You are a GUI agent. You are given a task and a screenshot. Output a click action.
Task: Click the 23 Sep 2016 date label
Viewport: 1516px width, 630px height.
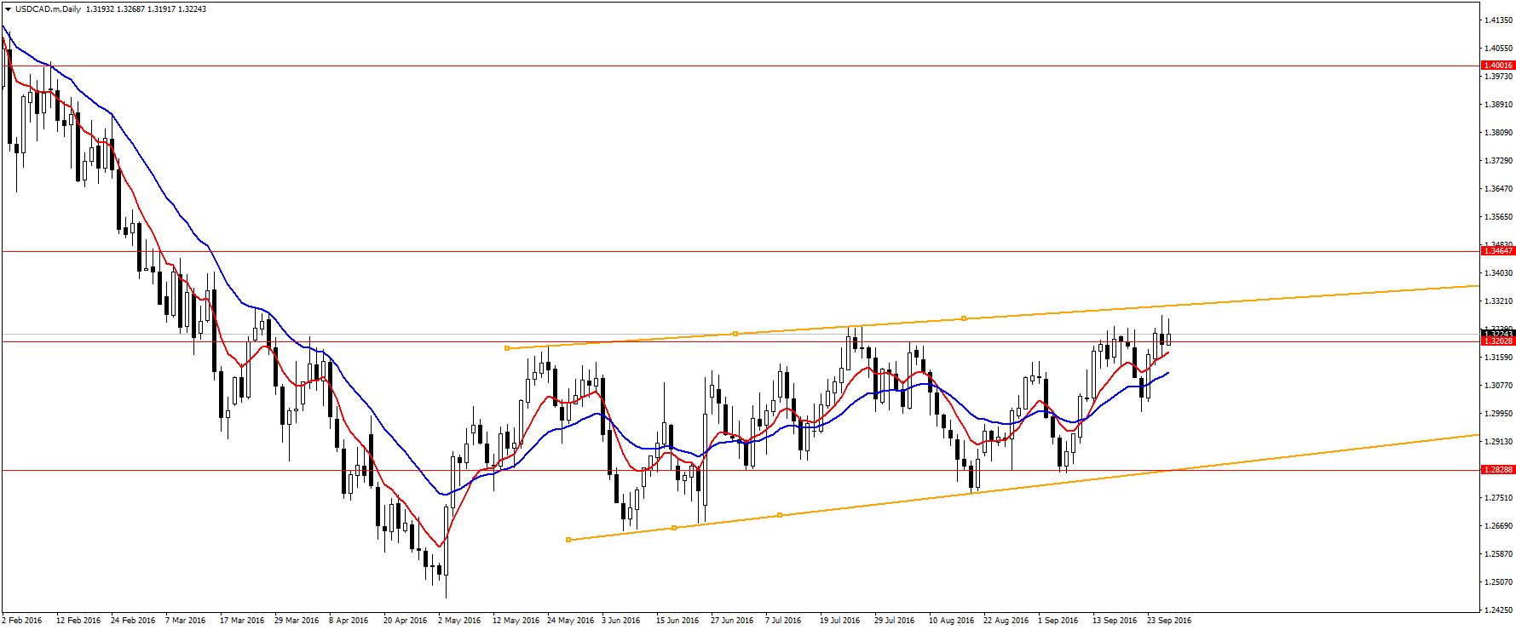click(1169, 621)
